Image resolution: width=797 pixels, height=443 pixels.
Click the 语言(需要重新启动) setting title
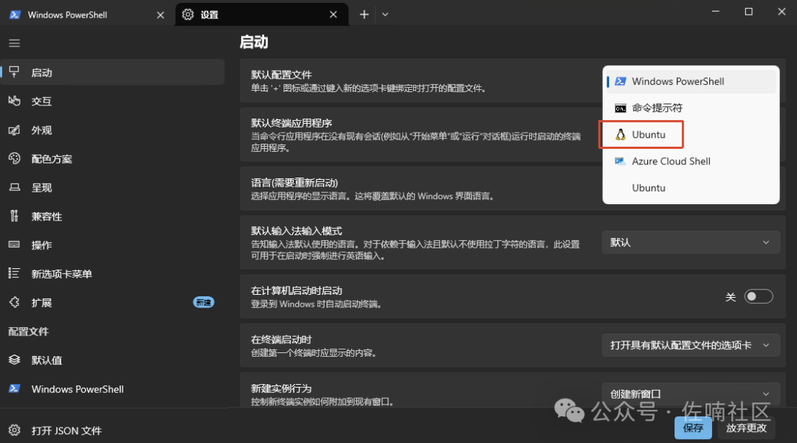[x=294, y=183]
